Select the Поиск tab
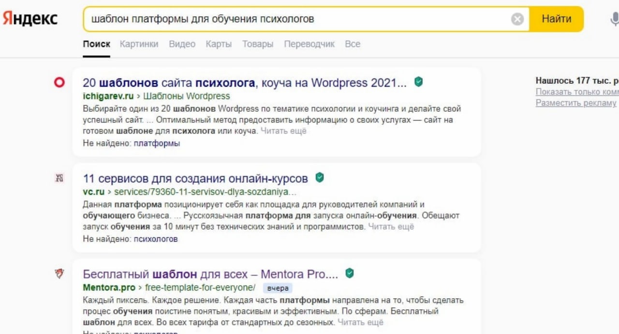 point(96,44)
